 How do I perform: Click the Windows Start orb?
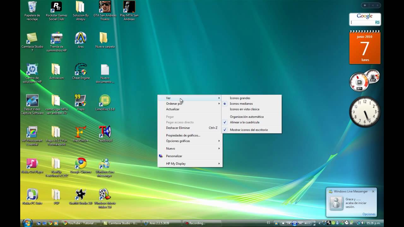[x=27, y=223]
